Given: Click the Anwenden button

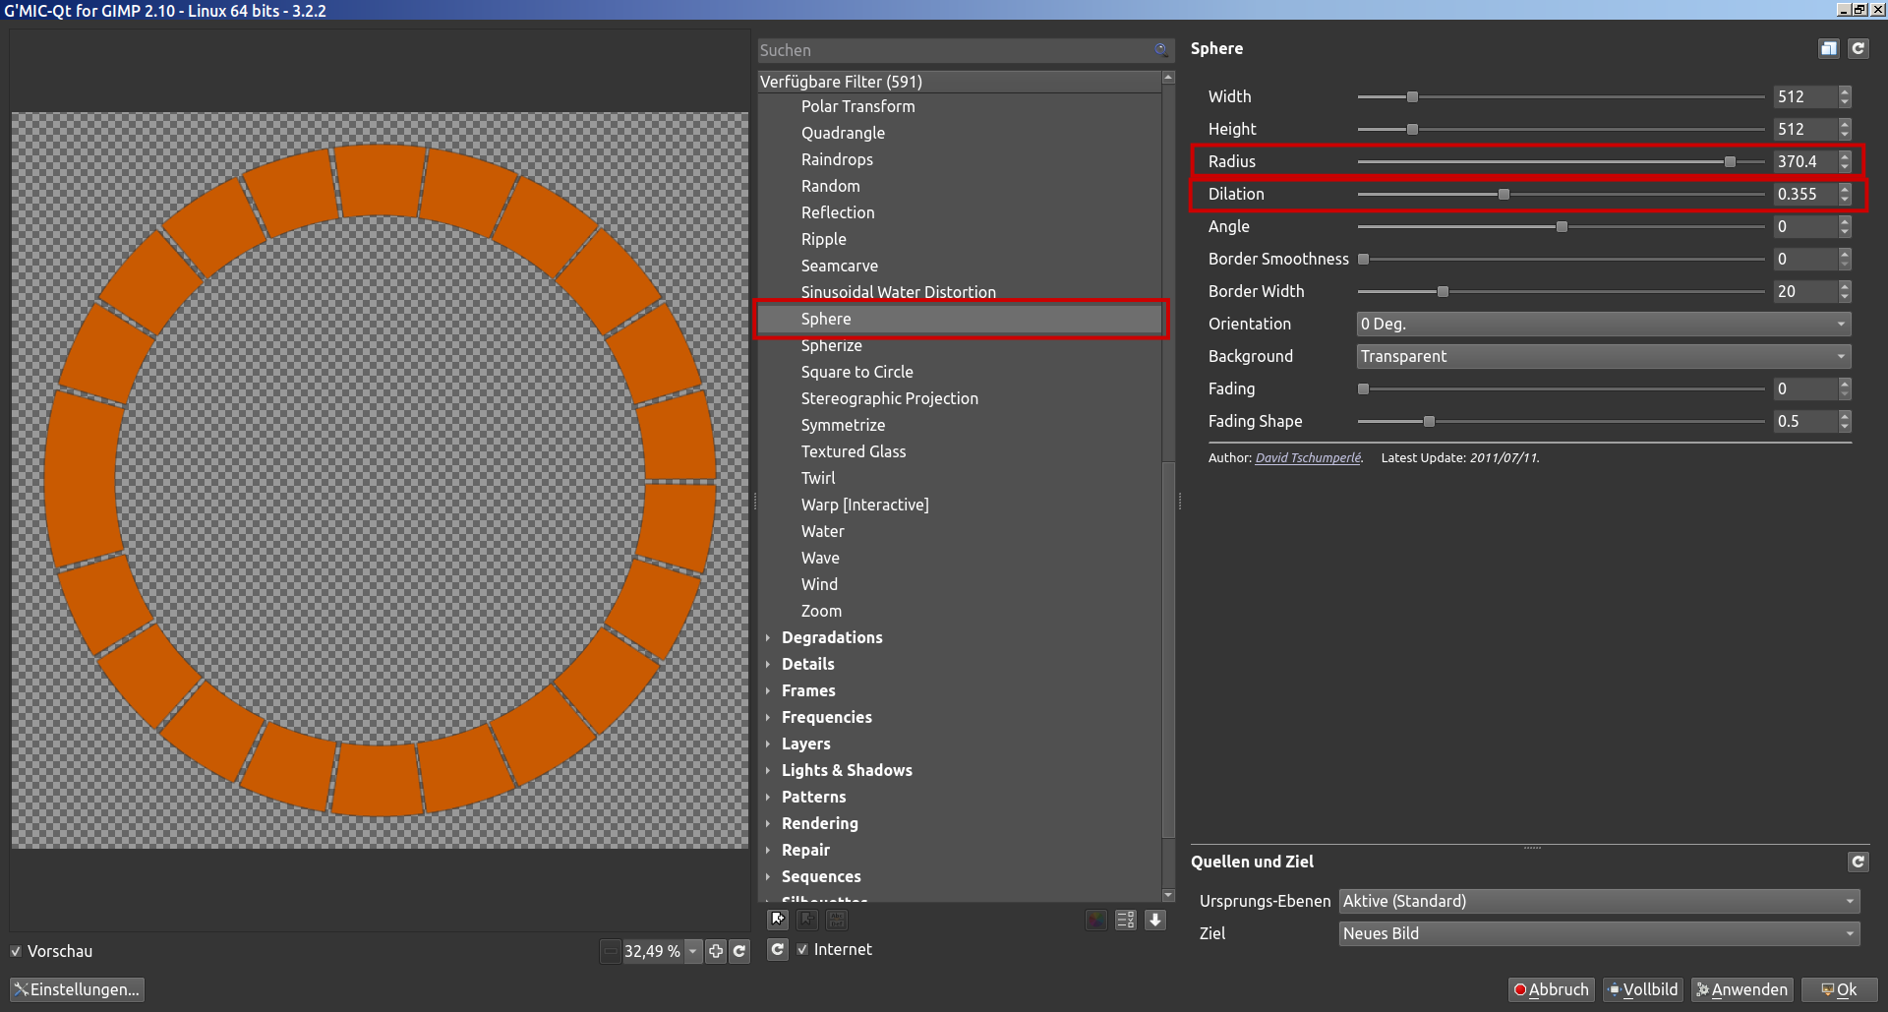Looking at the screenshot, I should click(x=1741, y=989).
